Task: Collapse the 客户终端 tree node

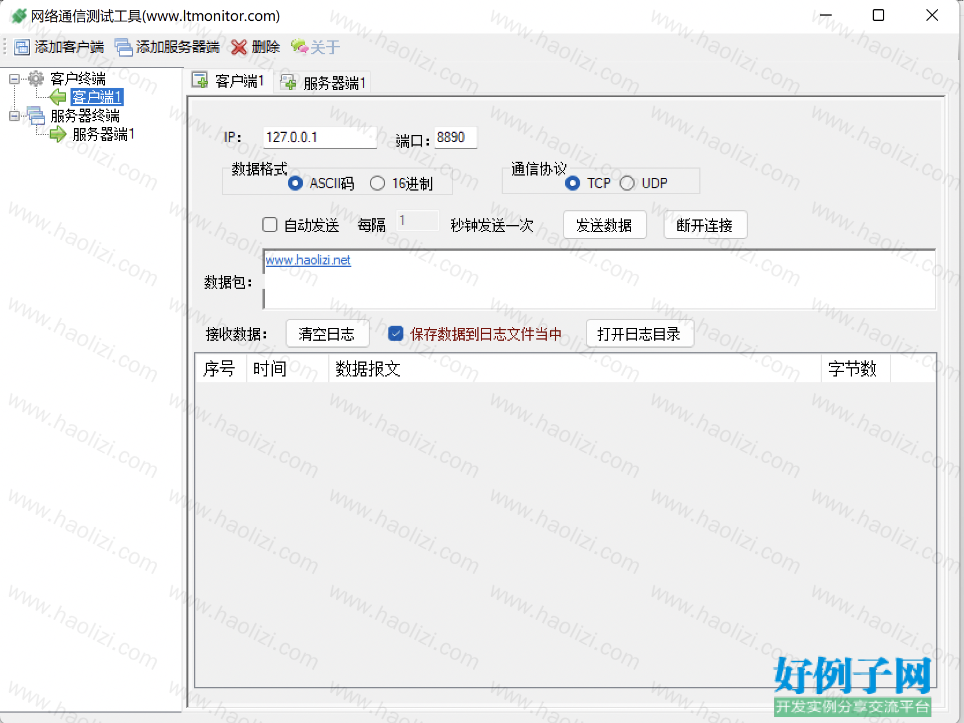Action: (x=14, y=79)
